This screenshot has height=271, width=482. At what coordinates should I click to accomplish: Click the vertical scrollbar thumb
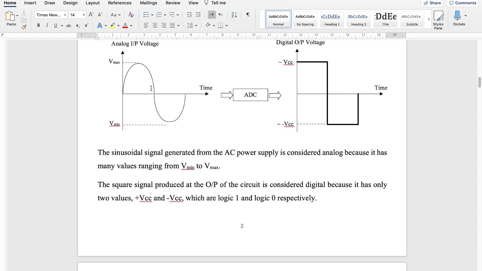[479, 82]
